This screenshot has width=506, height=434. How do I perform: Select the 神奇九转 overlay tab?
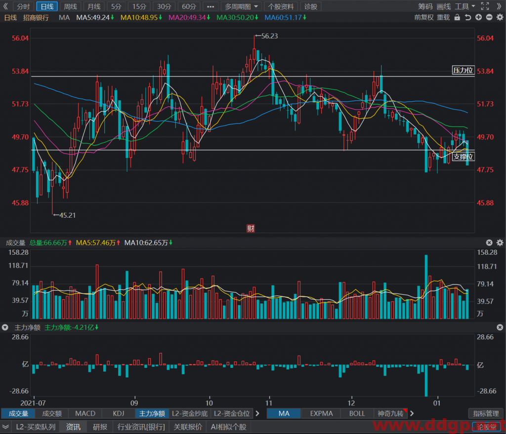(x=390, y=413)
